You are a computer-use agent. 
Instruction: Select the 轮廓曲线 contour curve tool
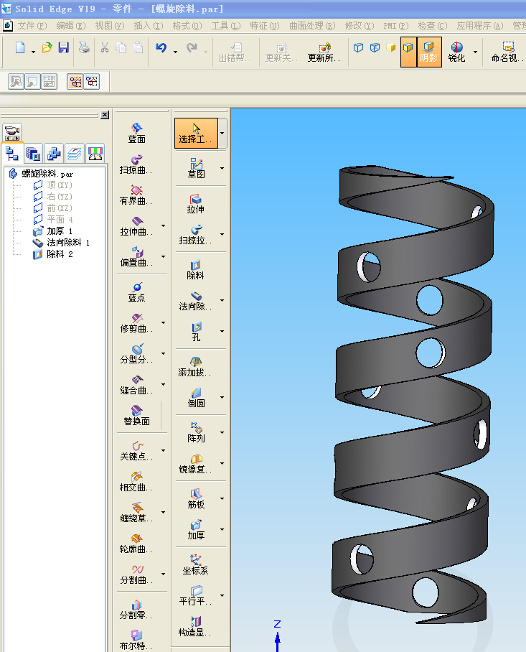coord(136,543)
